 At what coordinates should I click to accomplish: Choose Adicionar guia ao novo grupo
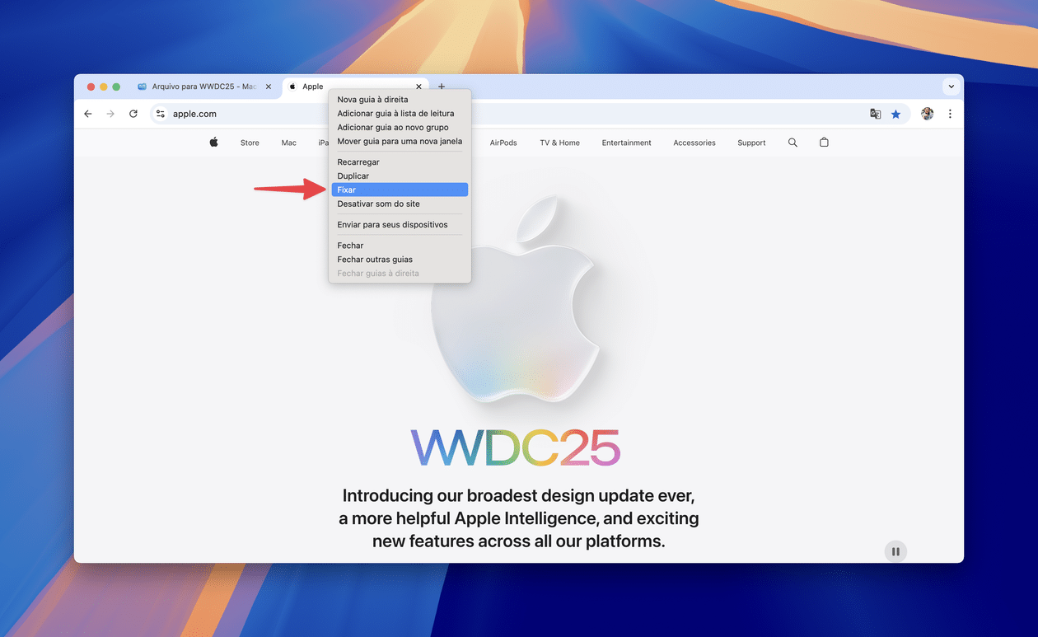coord(400,128)
